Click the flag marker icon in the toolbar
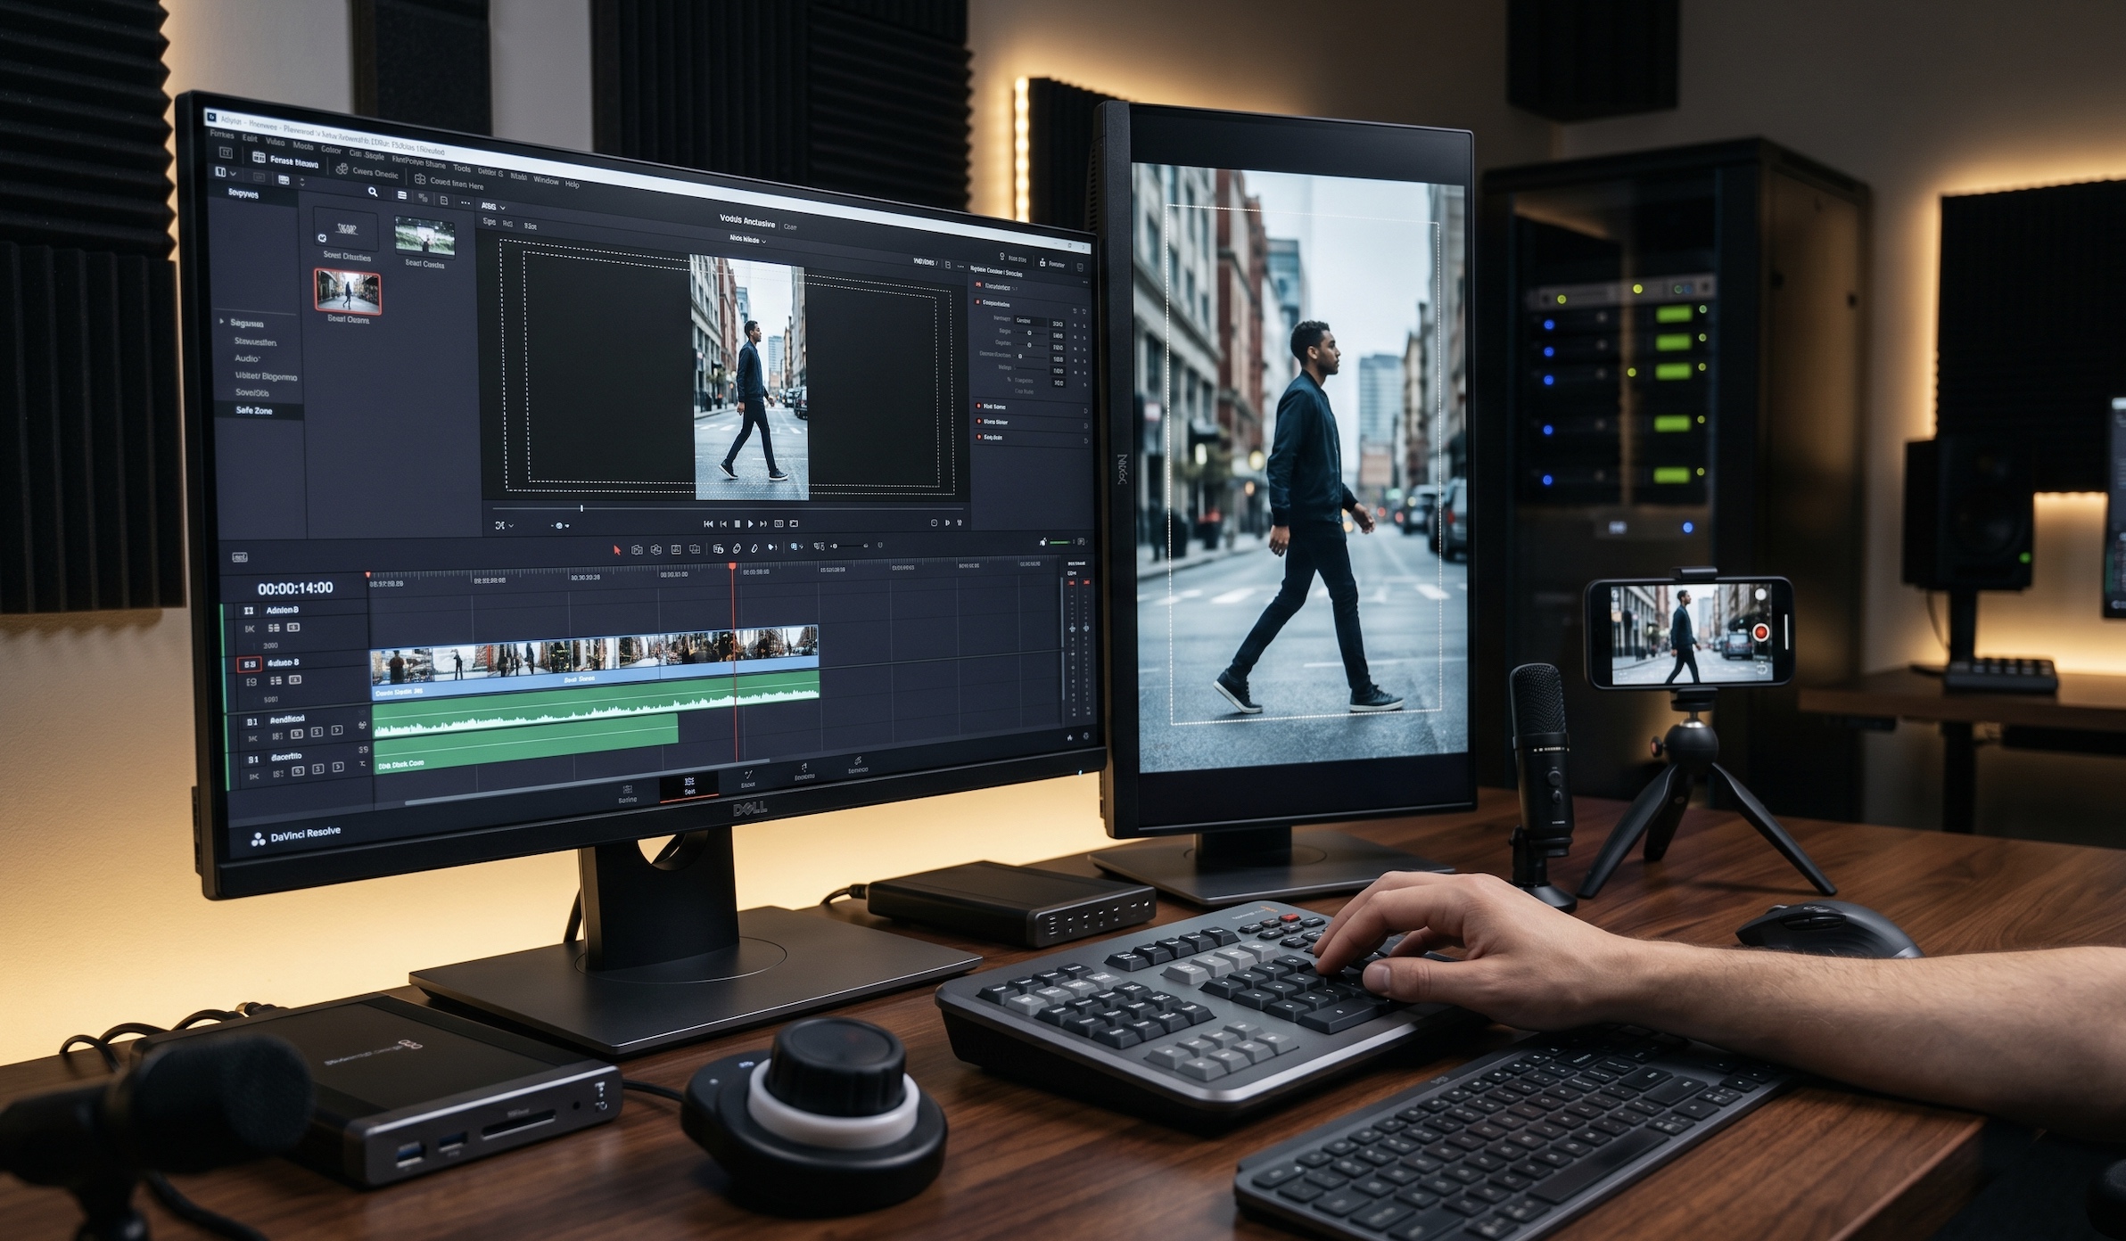2126x1241 pixels. [x=772, y=547]
